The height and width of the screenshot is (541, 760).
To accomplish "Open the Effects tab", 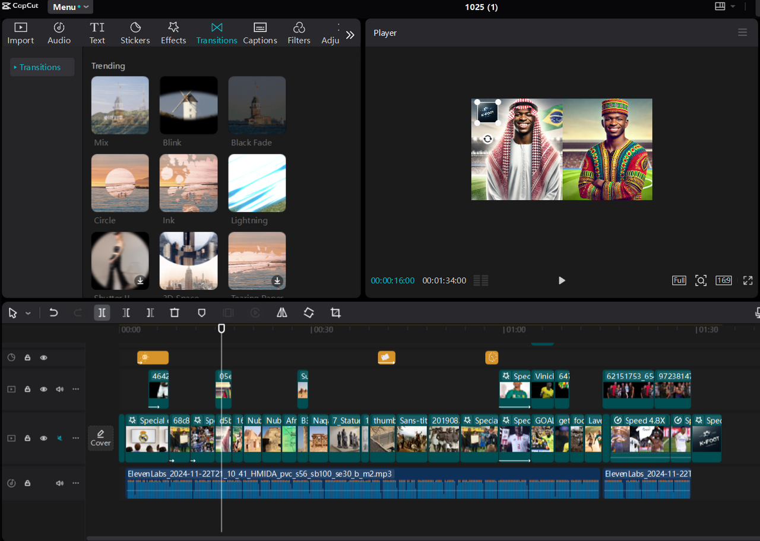I will (173, 33).
